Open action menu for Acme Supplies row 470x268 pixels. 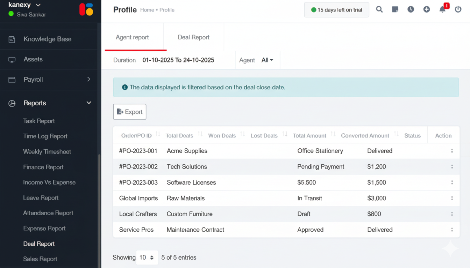(x=452, y=151)
